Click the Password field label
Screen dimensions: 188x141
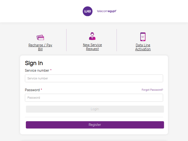(32, 90)
